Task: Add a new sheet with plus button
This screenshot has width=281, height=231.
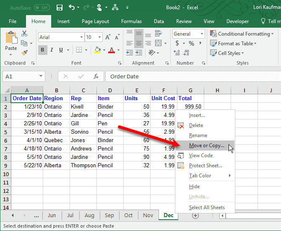Action: click(195, 215)
